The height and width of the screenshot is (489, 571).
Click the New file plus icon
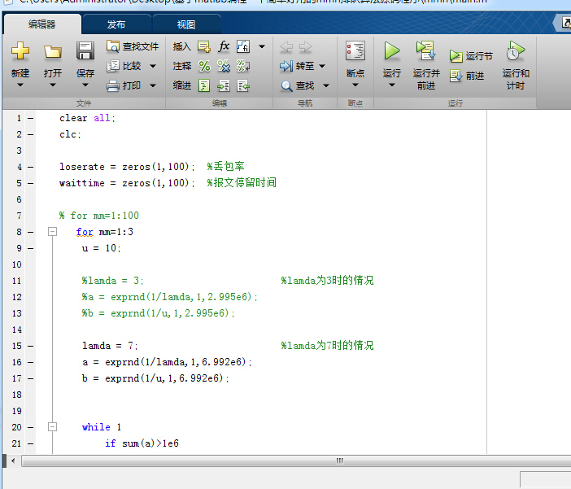20,51
